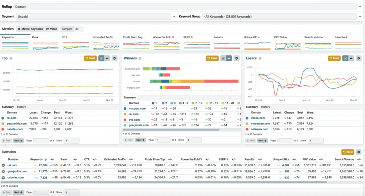This screenshot has width=365, height=196.
Task: Select line chart in Losers panel
Action: (x=345, y=58)
